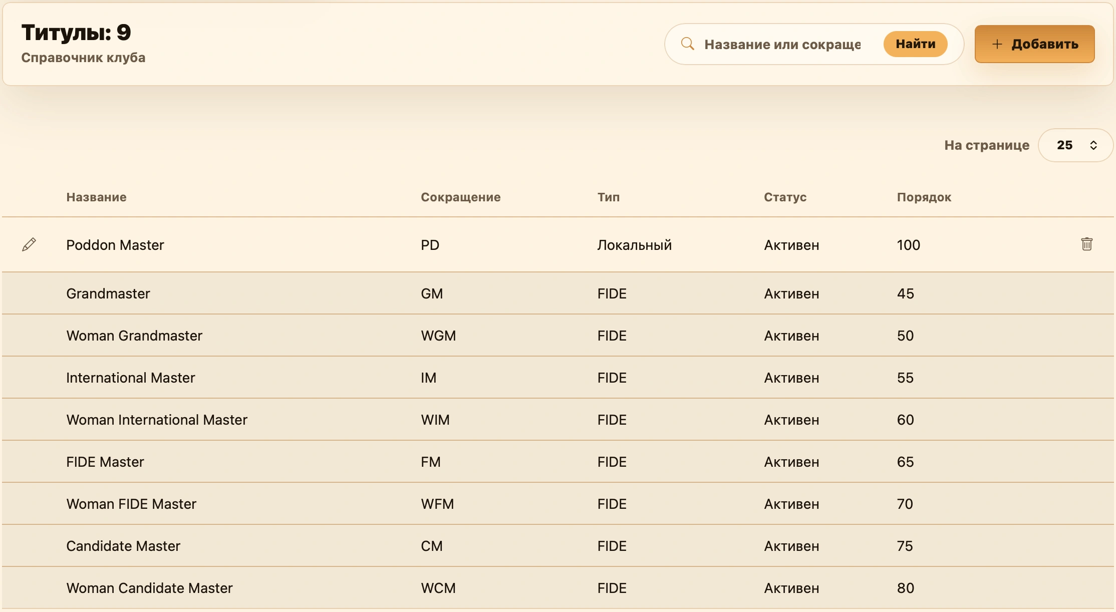This screenshot has width=1116, height=612.
Task: Select the Woman Grandmaster row name
Action: click(x=134, y=336)
